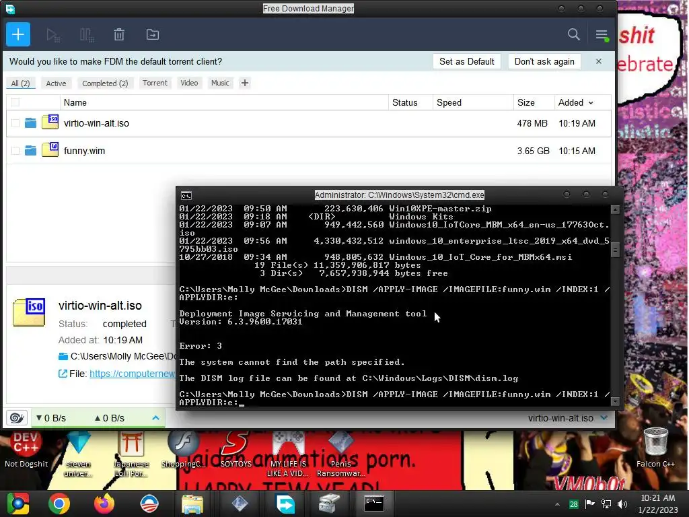This screenshot has height=517, width=689.
Task: Click the Start downloads play icon in FDM toolbar
Action: click(53, 35)
